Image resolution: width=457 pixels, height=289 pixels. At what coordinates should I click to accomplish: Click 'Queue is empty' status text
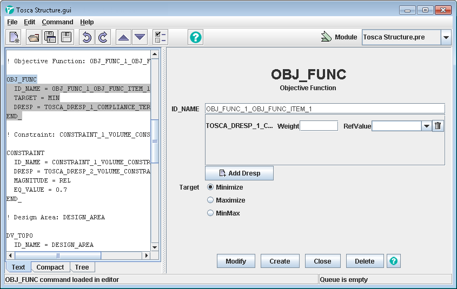344,280
